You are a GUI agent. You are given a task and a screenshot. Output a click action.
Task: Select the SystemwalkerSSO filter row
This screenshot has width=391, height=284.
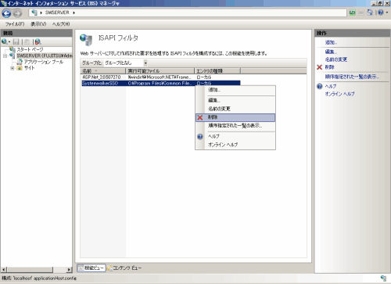pyautogui.click(x=160, y=83)
